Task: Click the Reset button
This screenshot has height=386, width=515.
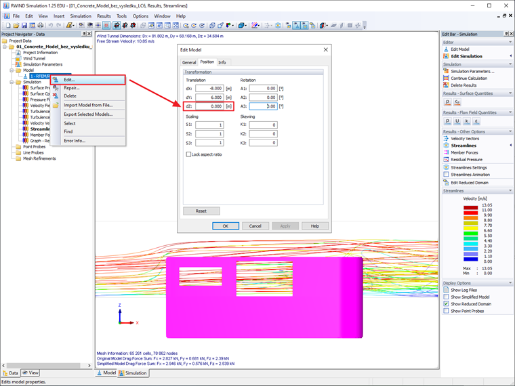Action: 201,211
